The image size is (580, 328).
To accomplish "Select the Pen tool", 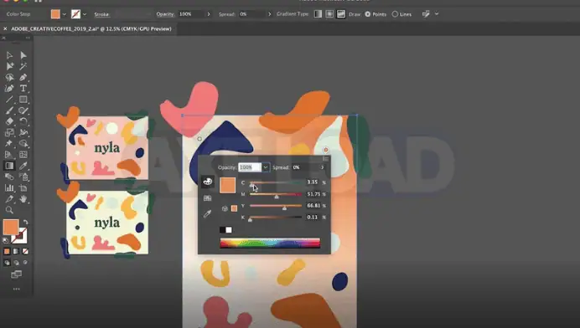I will (x=23, y=77).
